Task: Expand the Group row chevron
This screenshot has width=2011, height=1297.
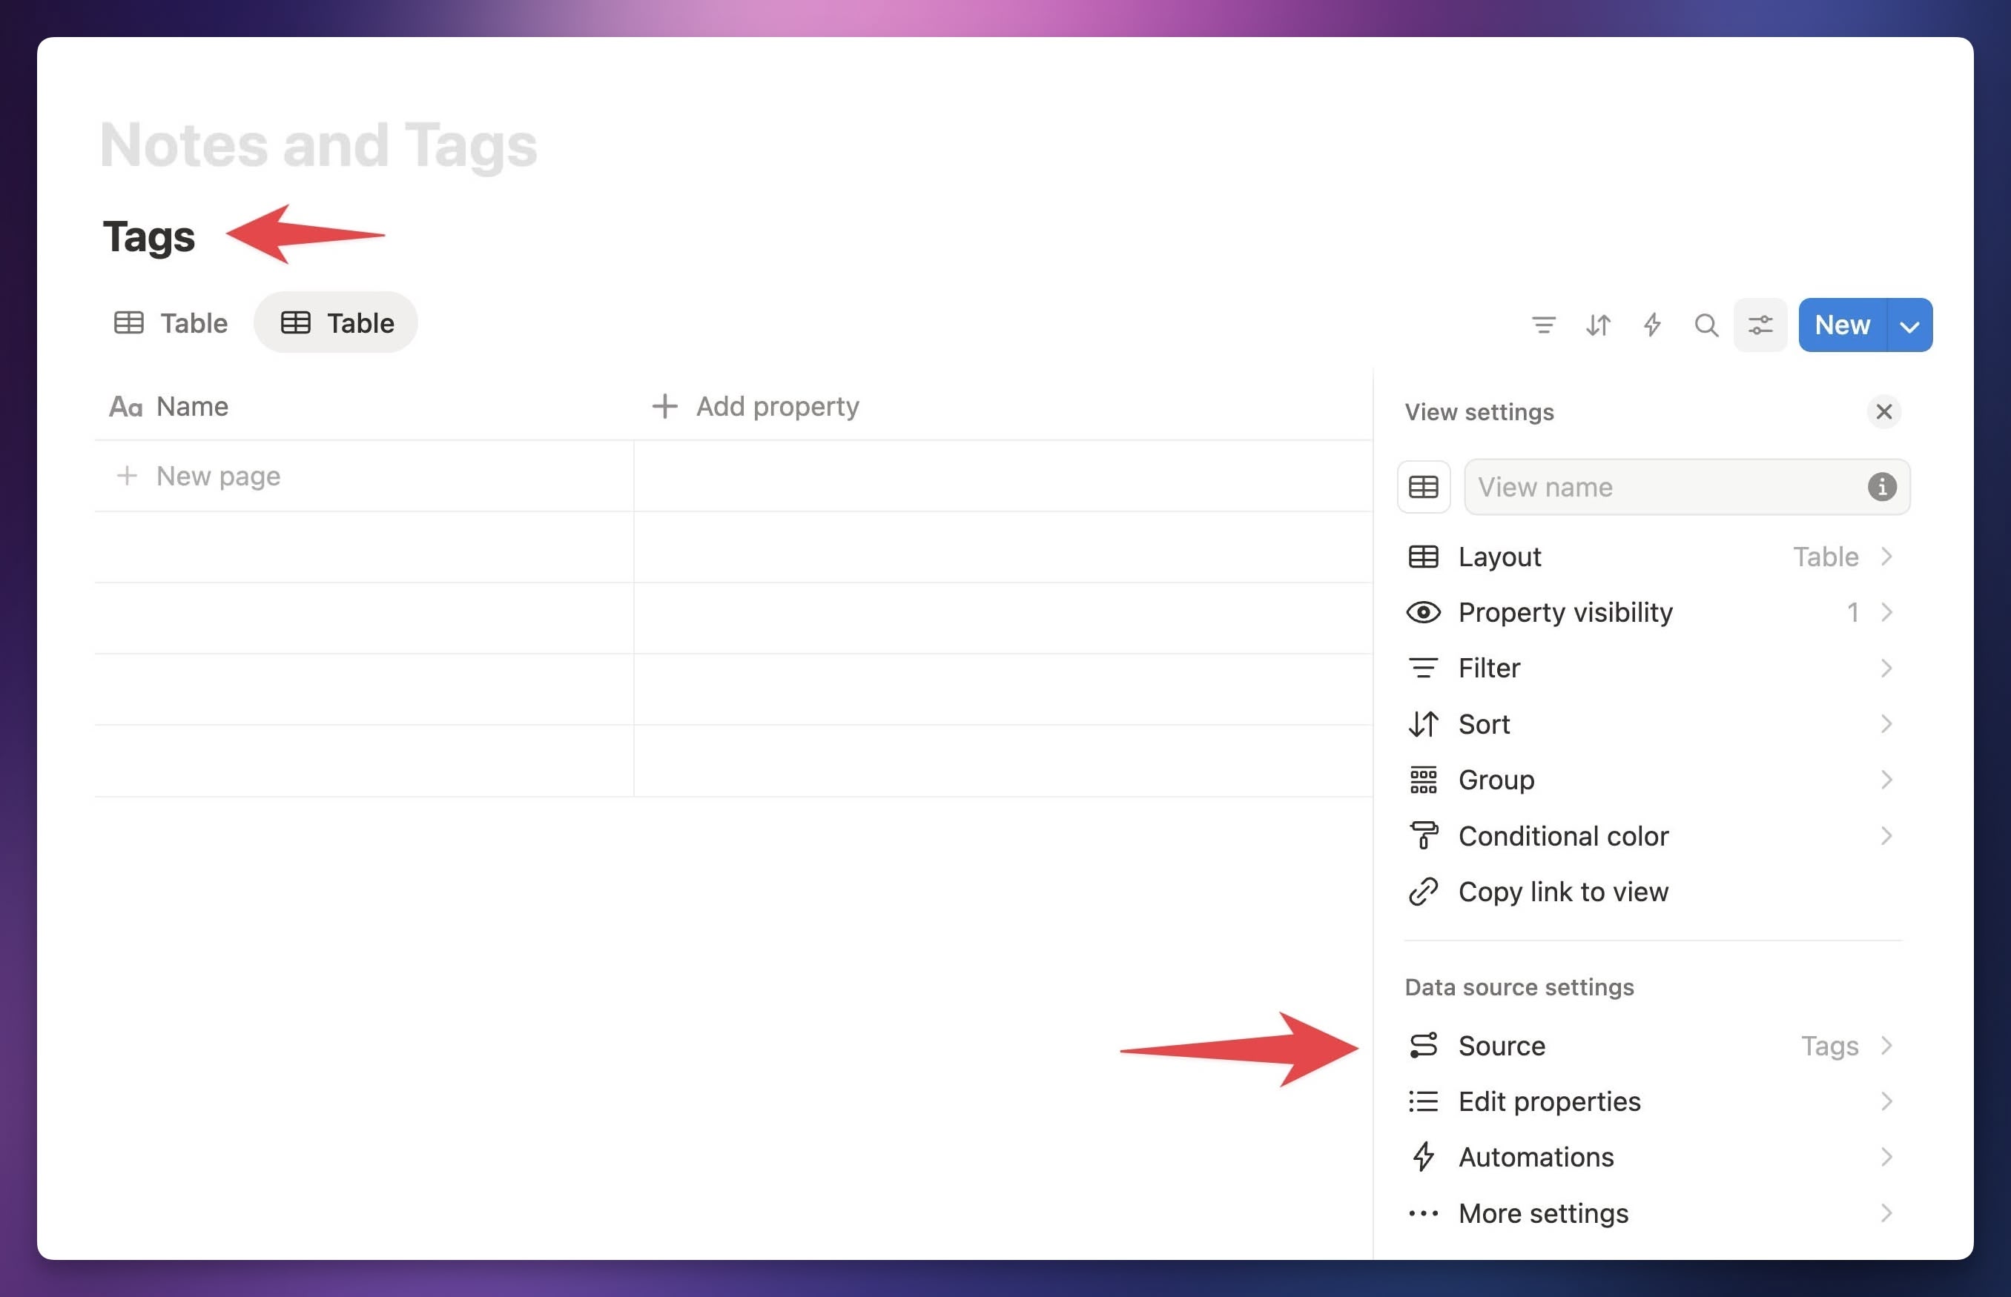Action: 1886,780
